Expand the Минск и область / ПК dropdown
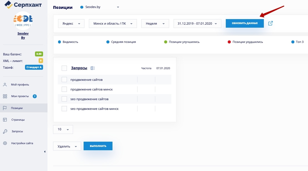 click(113, 24)
